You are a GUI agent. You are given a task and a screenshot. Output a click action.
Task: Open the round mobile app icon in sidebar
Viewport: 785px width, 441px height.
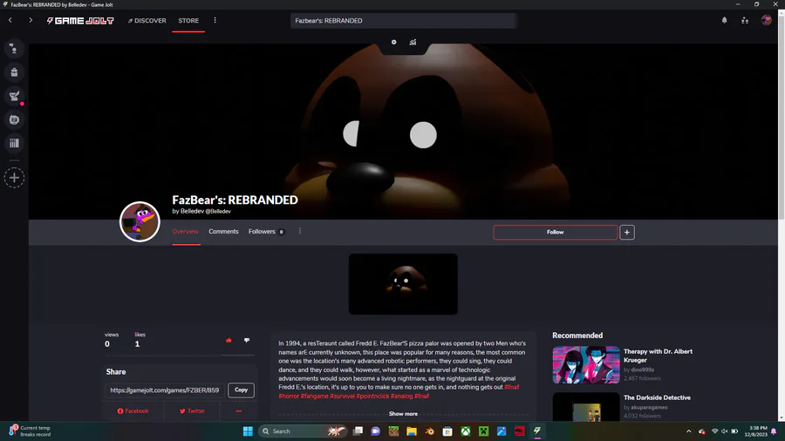click(x=14, y=119)
